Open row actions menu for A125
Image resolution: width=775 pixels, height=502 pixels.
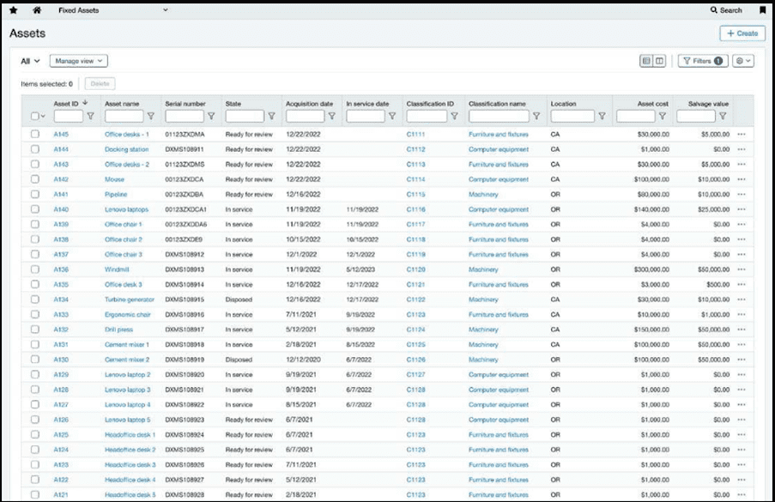coord(742,435)
